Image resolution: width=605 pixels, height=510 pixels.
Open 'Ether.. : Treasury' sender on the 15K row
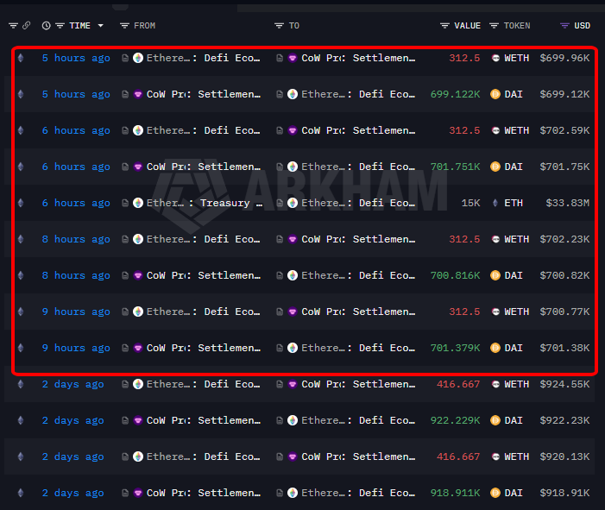205,203
